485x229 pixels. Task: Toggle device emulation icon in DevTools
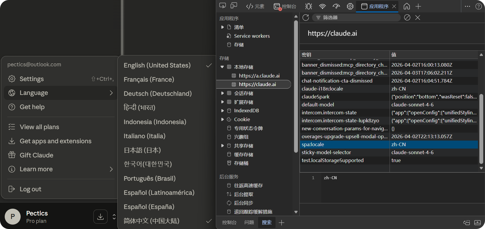tap(234, 6)
